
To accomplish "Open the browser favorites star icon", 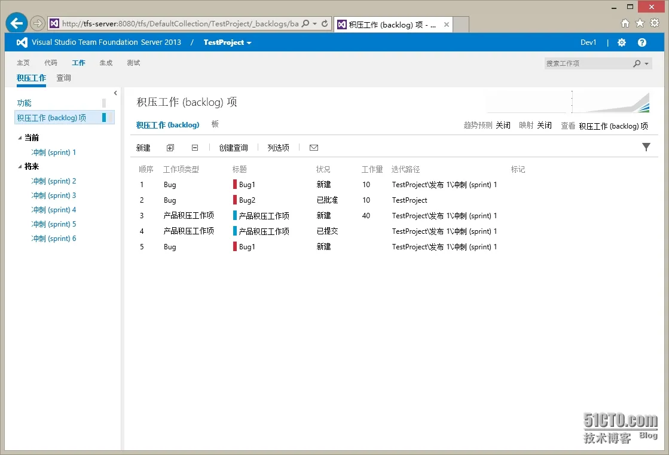I will pyautogui.click(x=640, y=23).
